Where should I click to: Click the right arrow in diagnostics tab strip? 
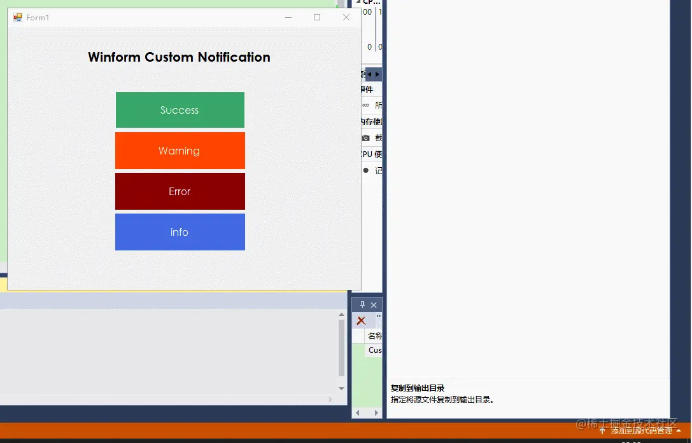378,74
